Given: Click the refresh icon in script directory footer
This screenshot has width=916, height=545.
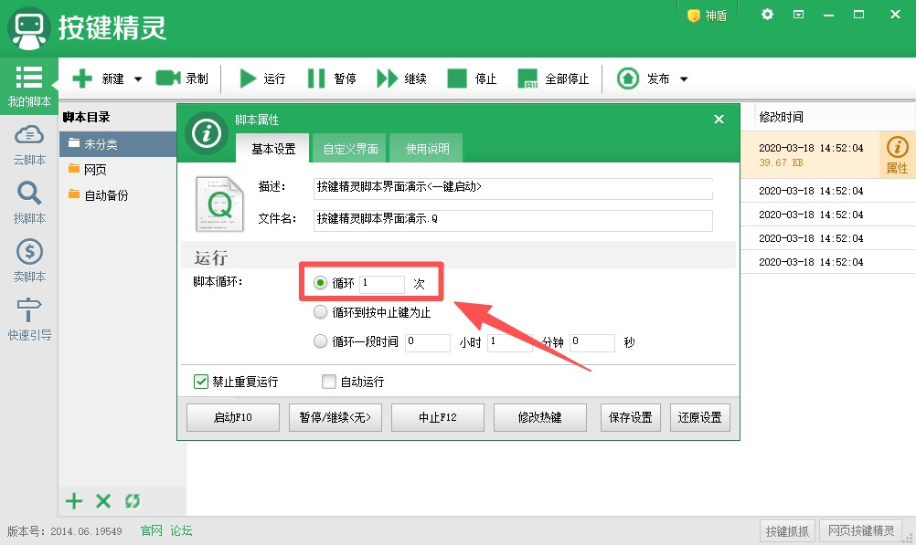Looking at the screenshot, I should pyautogui.click(x=133, y=500).
